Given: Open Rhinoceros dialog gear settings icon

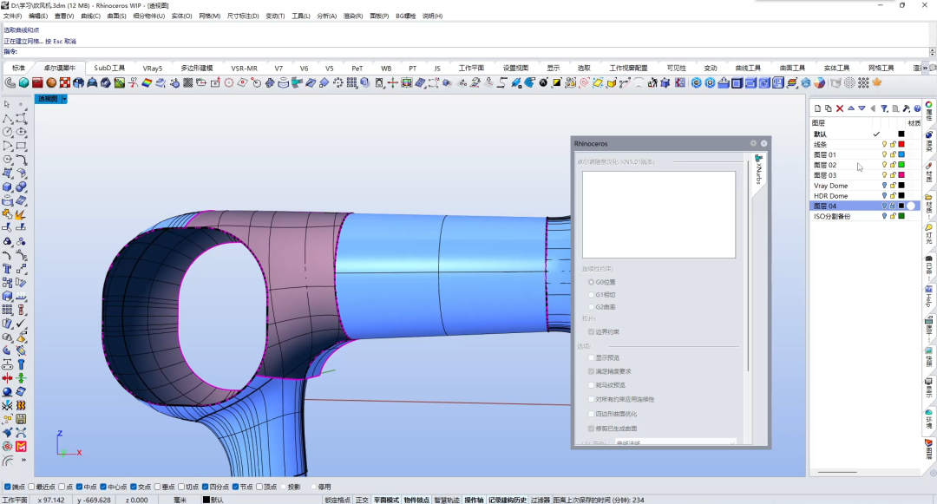Looking at the screenshot, I should (x=754, y=143).
